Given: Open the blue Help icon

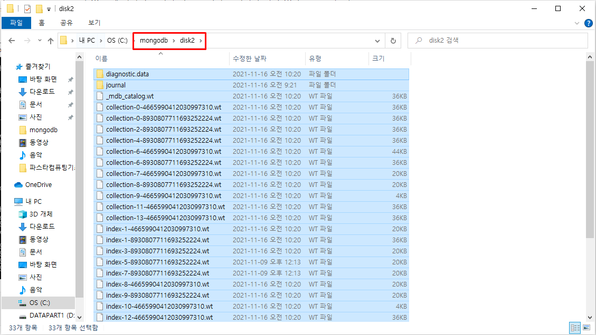Looking at the screenshot, I should [588, 23].
